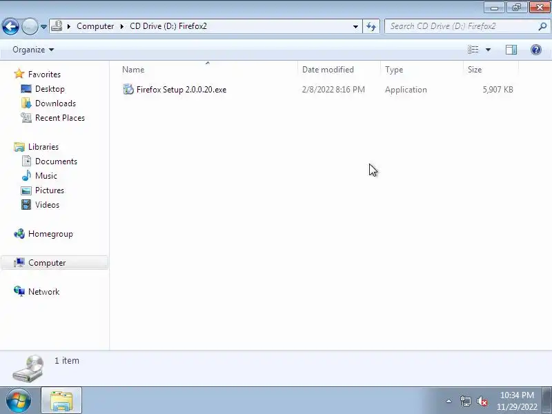
Task: Show the preview pane
Action: (x=511, y=50)
